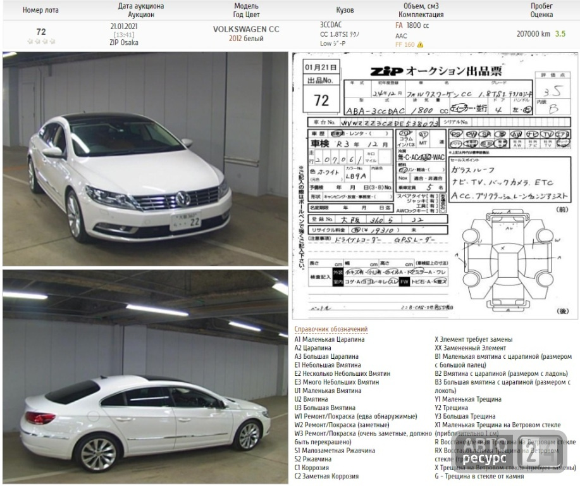Click the ZIP Osaka auction name
Image resolution: width=580 pixels, height=486 pixels.
click(x=124, y=42)
